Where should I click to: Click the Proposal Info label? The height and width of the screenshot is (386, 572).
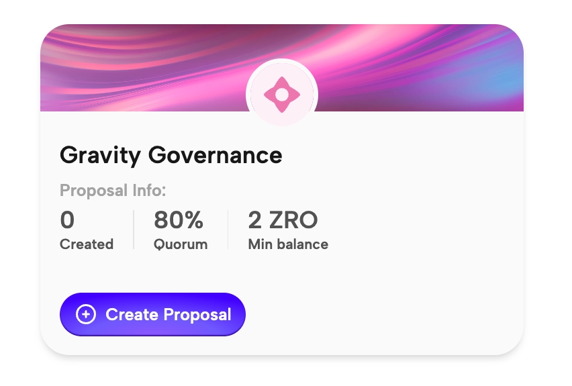(113, 191)
